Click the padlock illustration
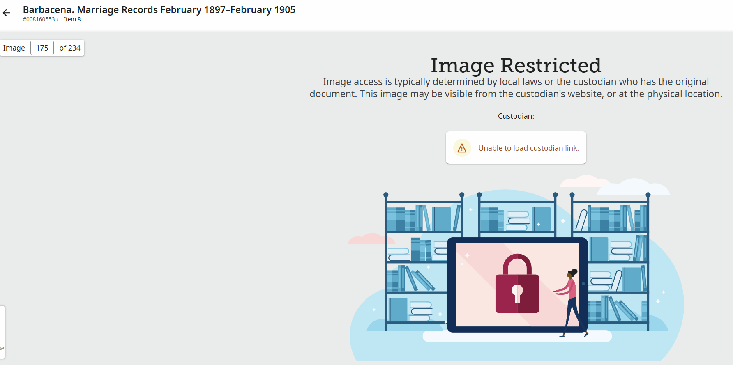Screen dimensions: 733x365 click(x=517, y=283)
